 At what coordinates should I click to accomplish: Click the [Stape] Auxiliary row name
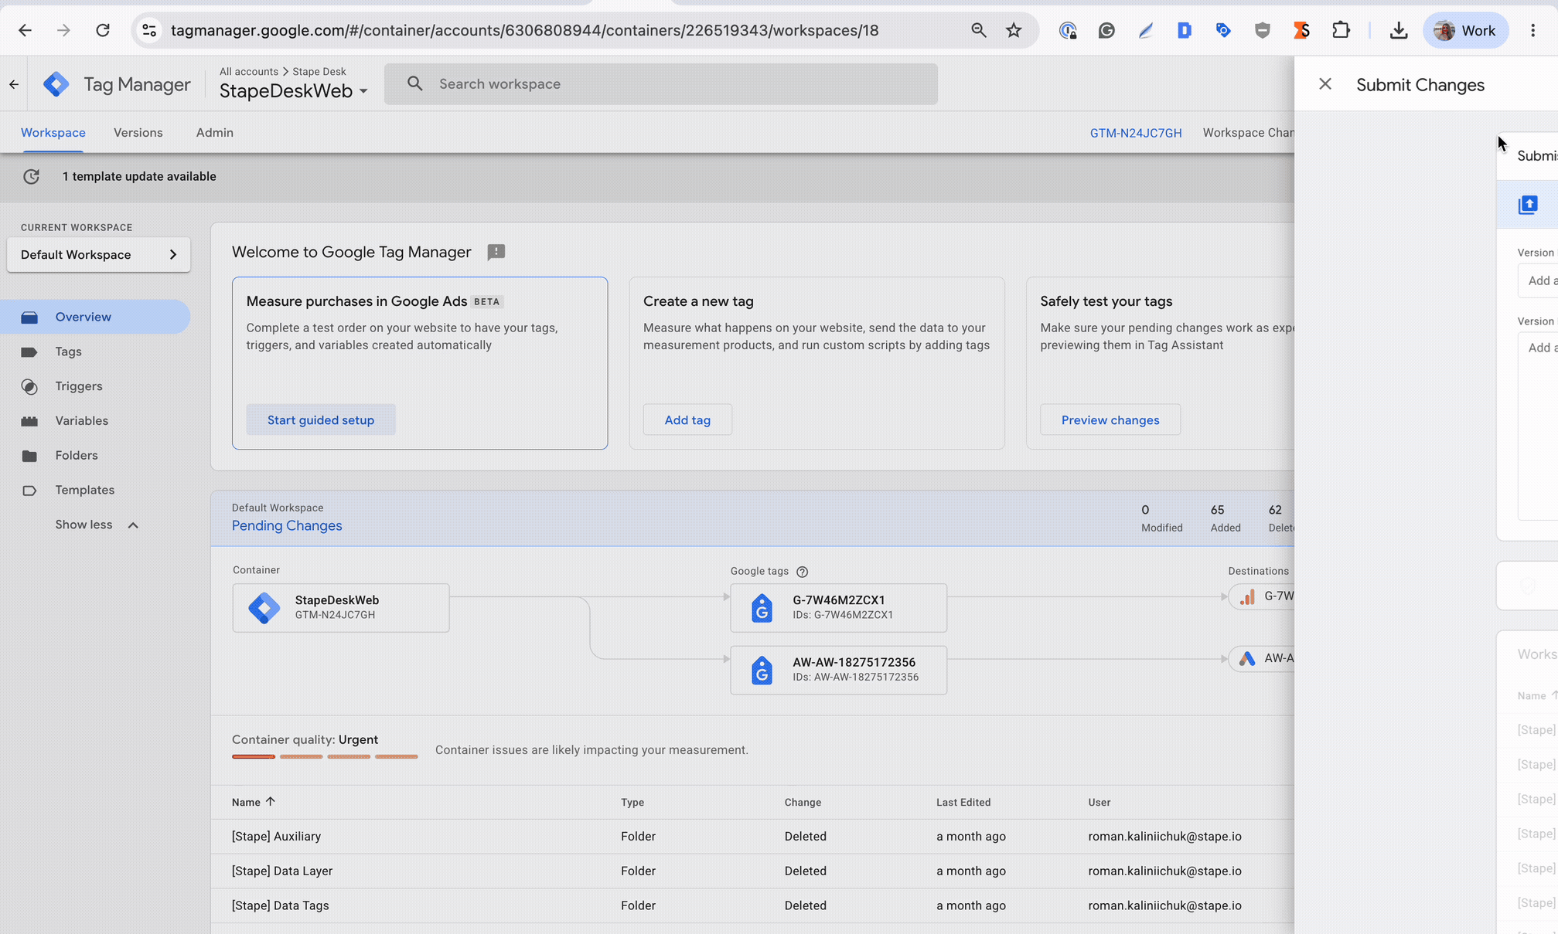click(x=276, y=836)
